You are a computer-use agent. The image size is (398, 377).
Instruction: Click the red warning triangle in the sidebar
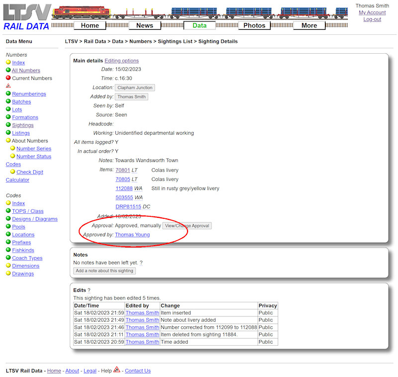(8, 86)
